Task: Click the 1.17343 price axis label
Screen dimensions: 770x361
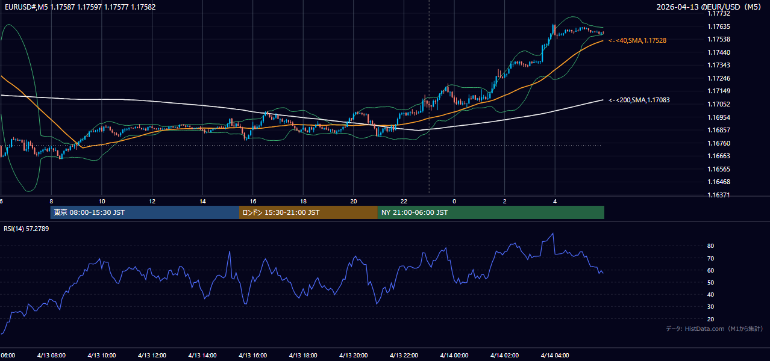Action: [719, 65]
